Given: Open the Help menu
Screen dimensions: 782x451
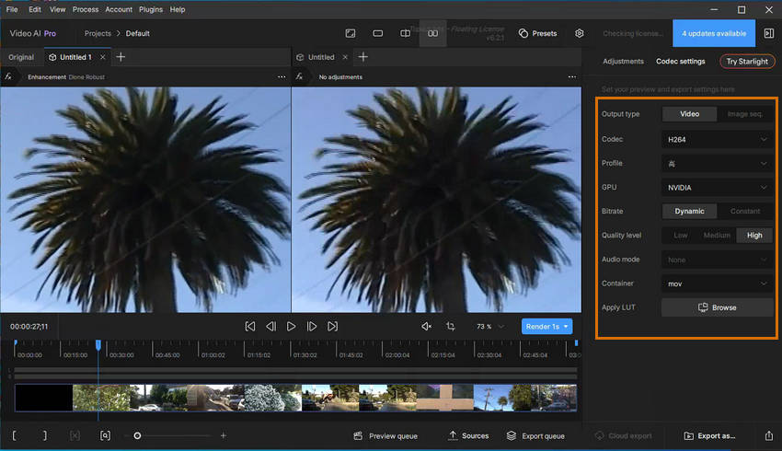Looking at the screenshot, I should point(177,9).
